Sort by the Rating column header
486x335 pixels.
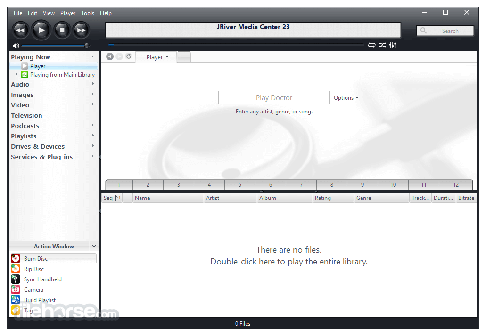(333, 198)
